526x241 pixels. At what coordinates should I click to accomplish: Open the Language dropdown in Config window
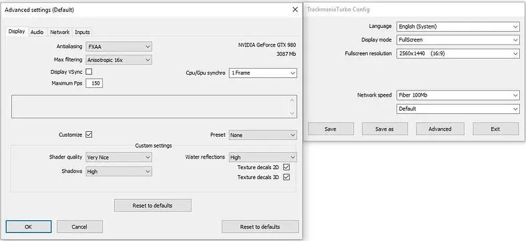[x=458, y=27]
